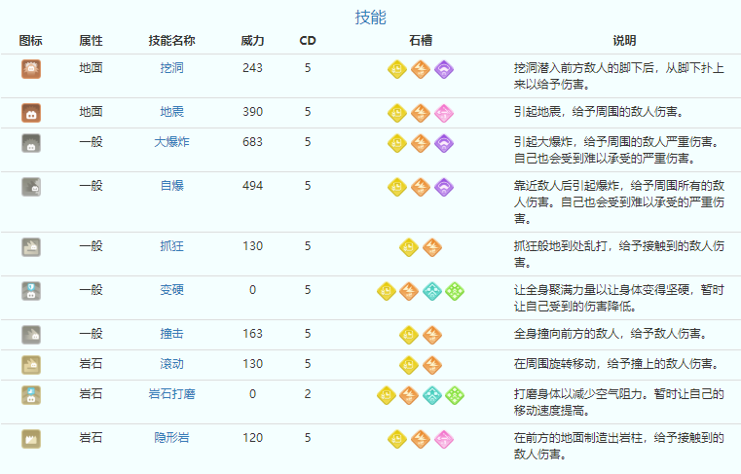
Task: Open the 挖洞 skill link
Action: tap(171, 68)
